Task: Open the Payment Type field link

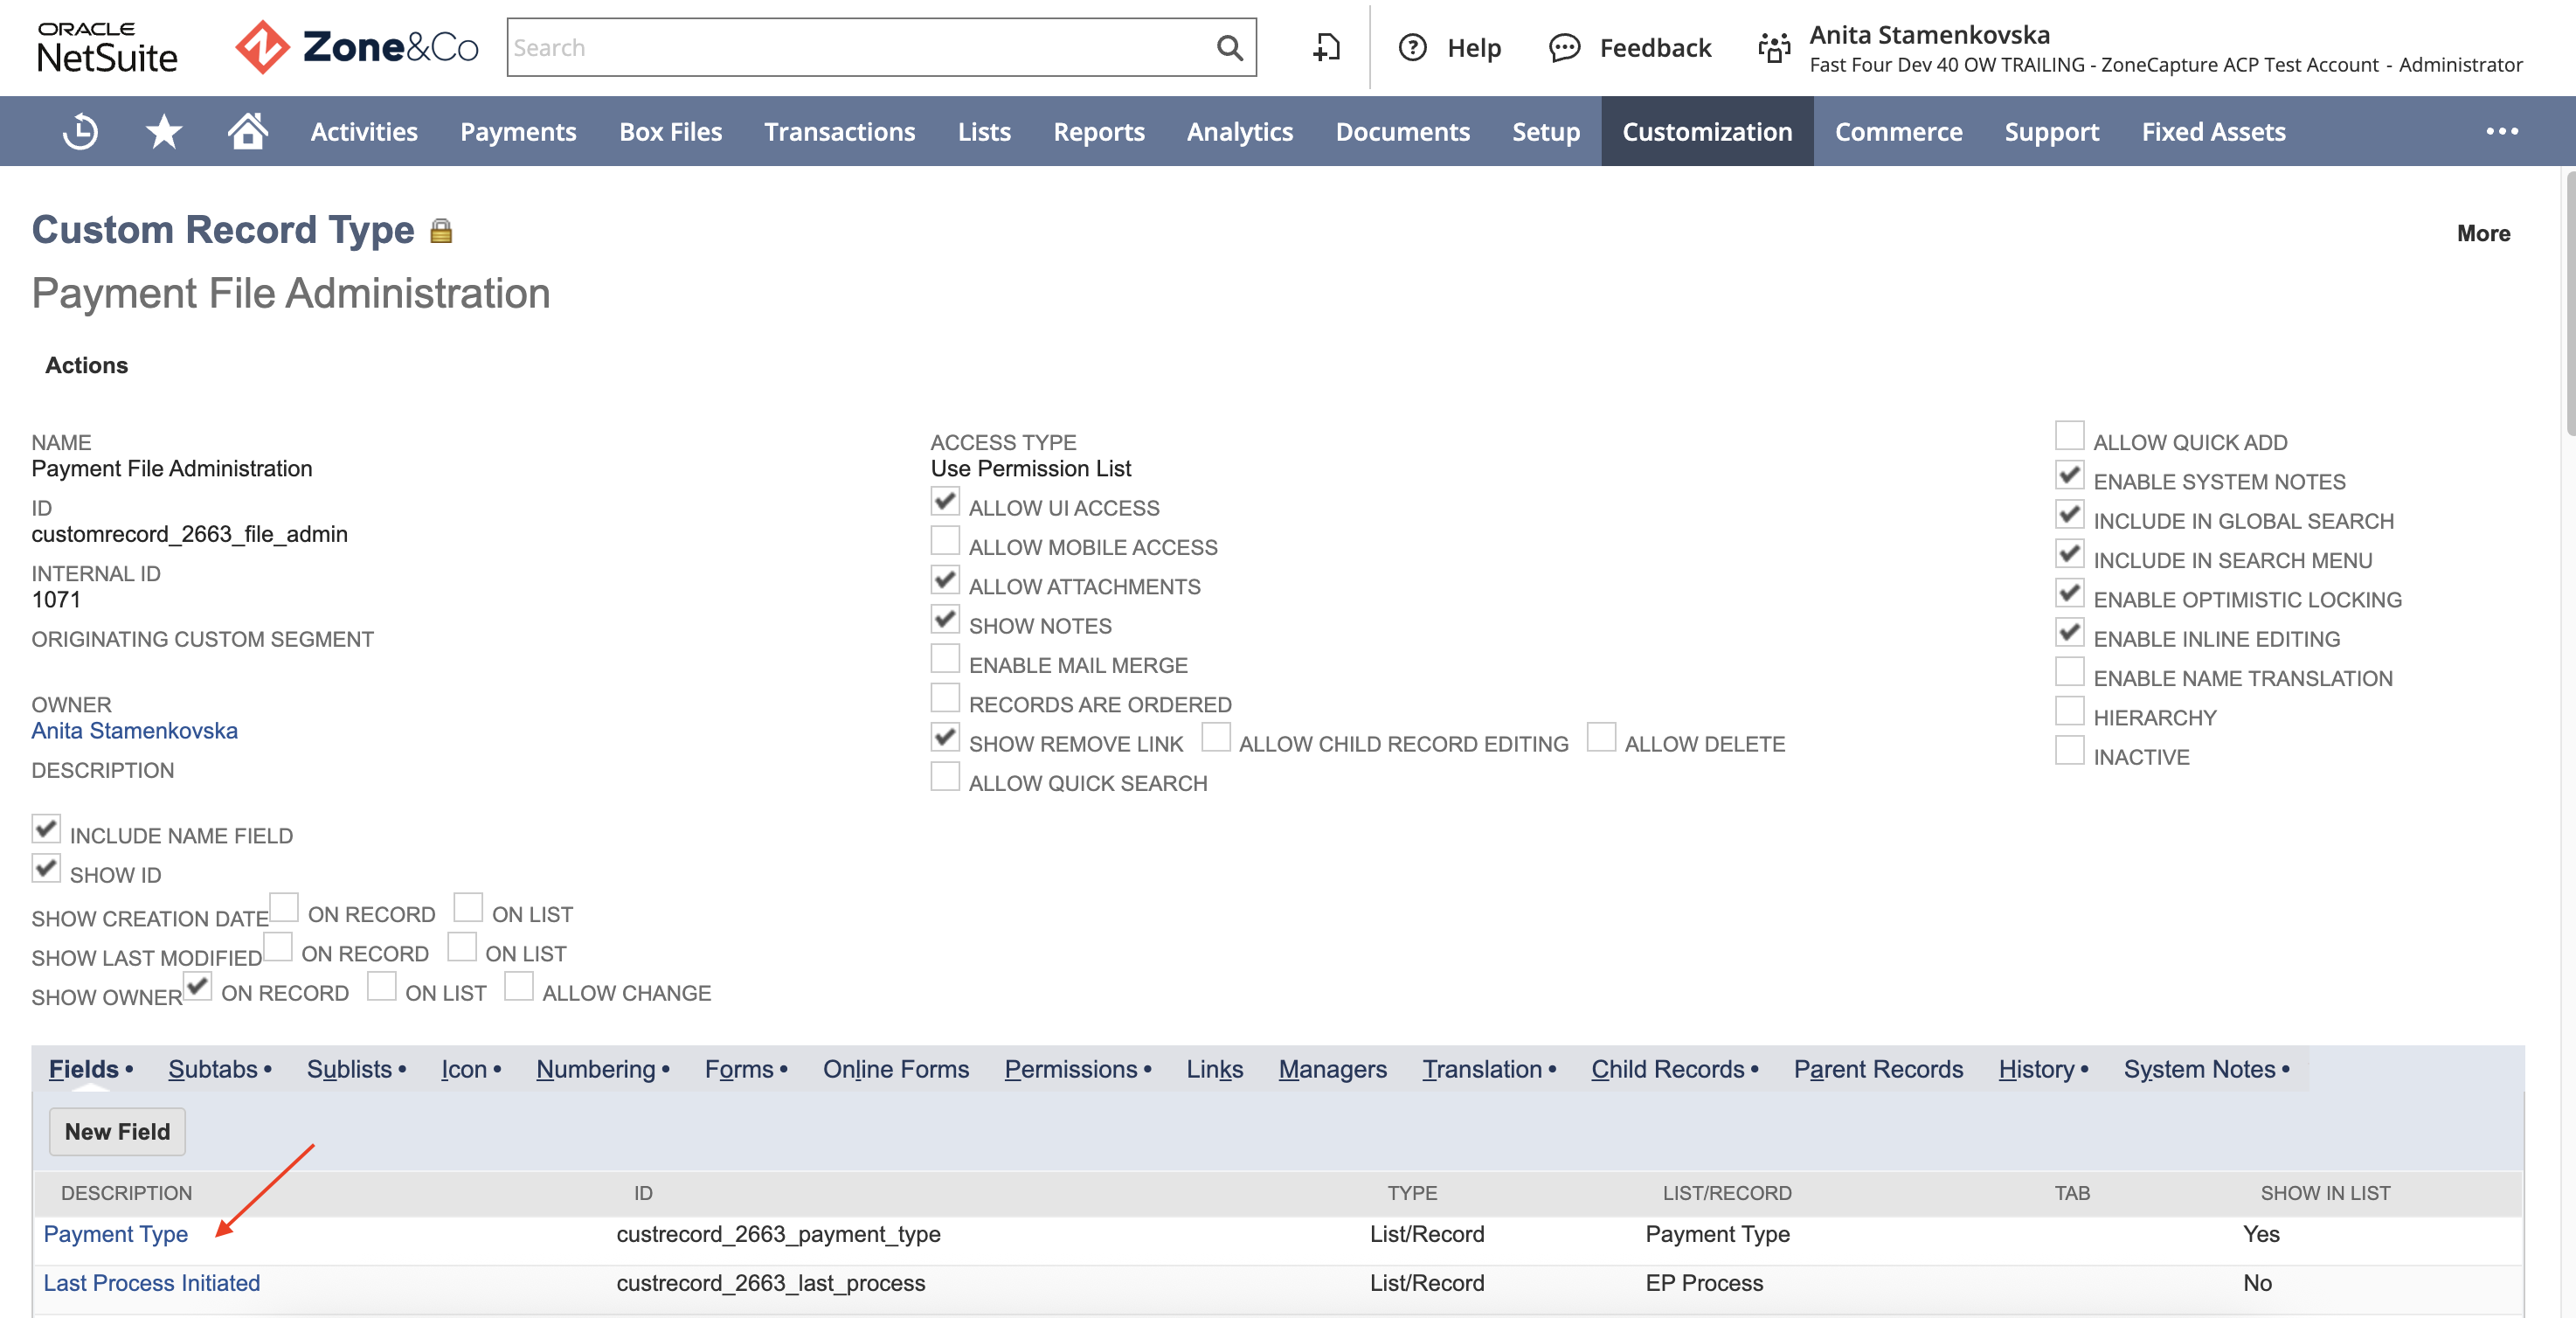Action: coord(116,1234)
